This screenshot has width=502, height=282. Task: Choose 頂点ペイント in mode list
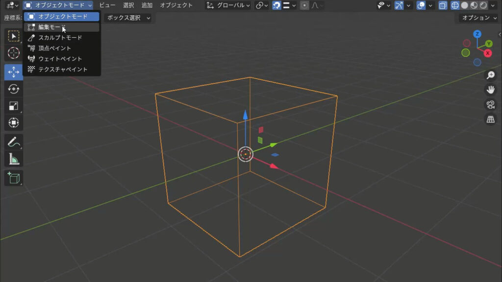(x=61, y=48)
